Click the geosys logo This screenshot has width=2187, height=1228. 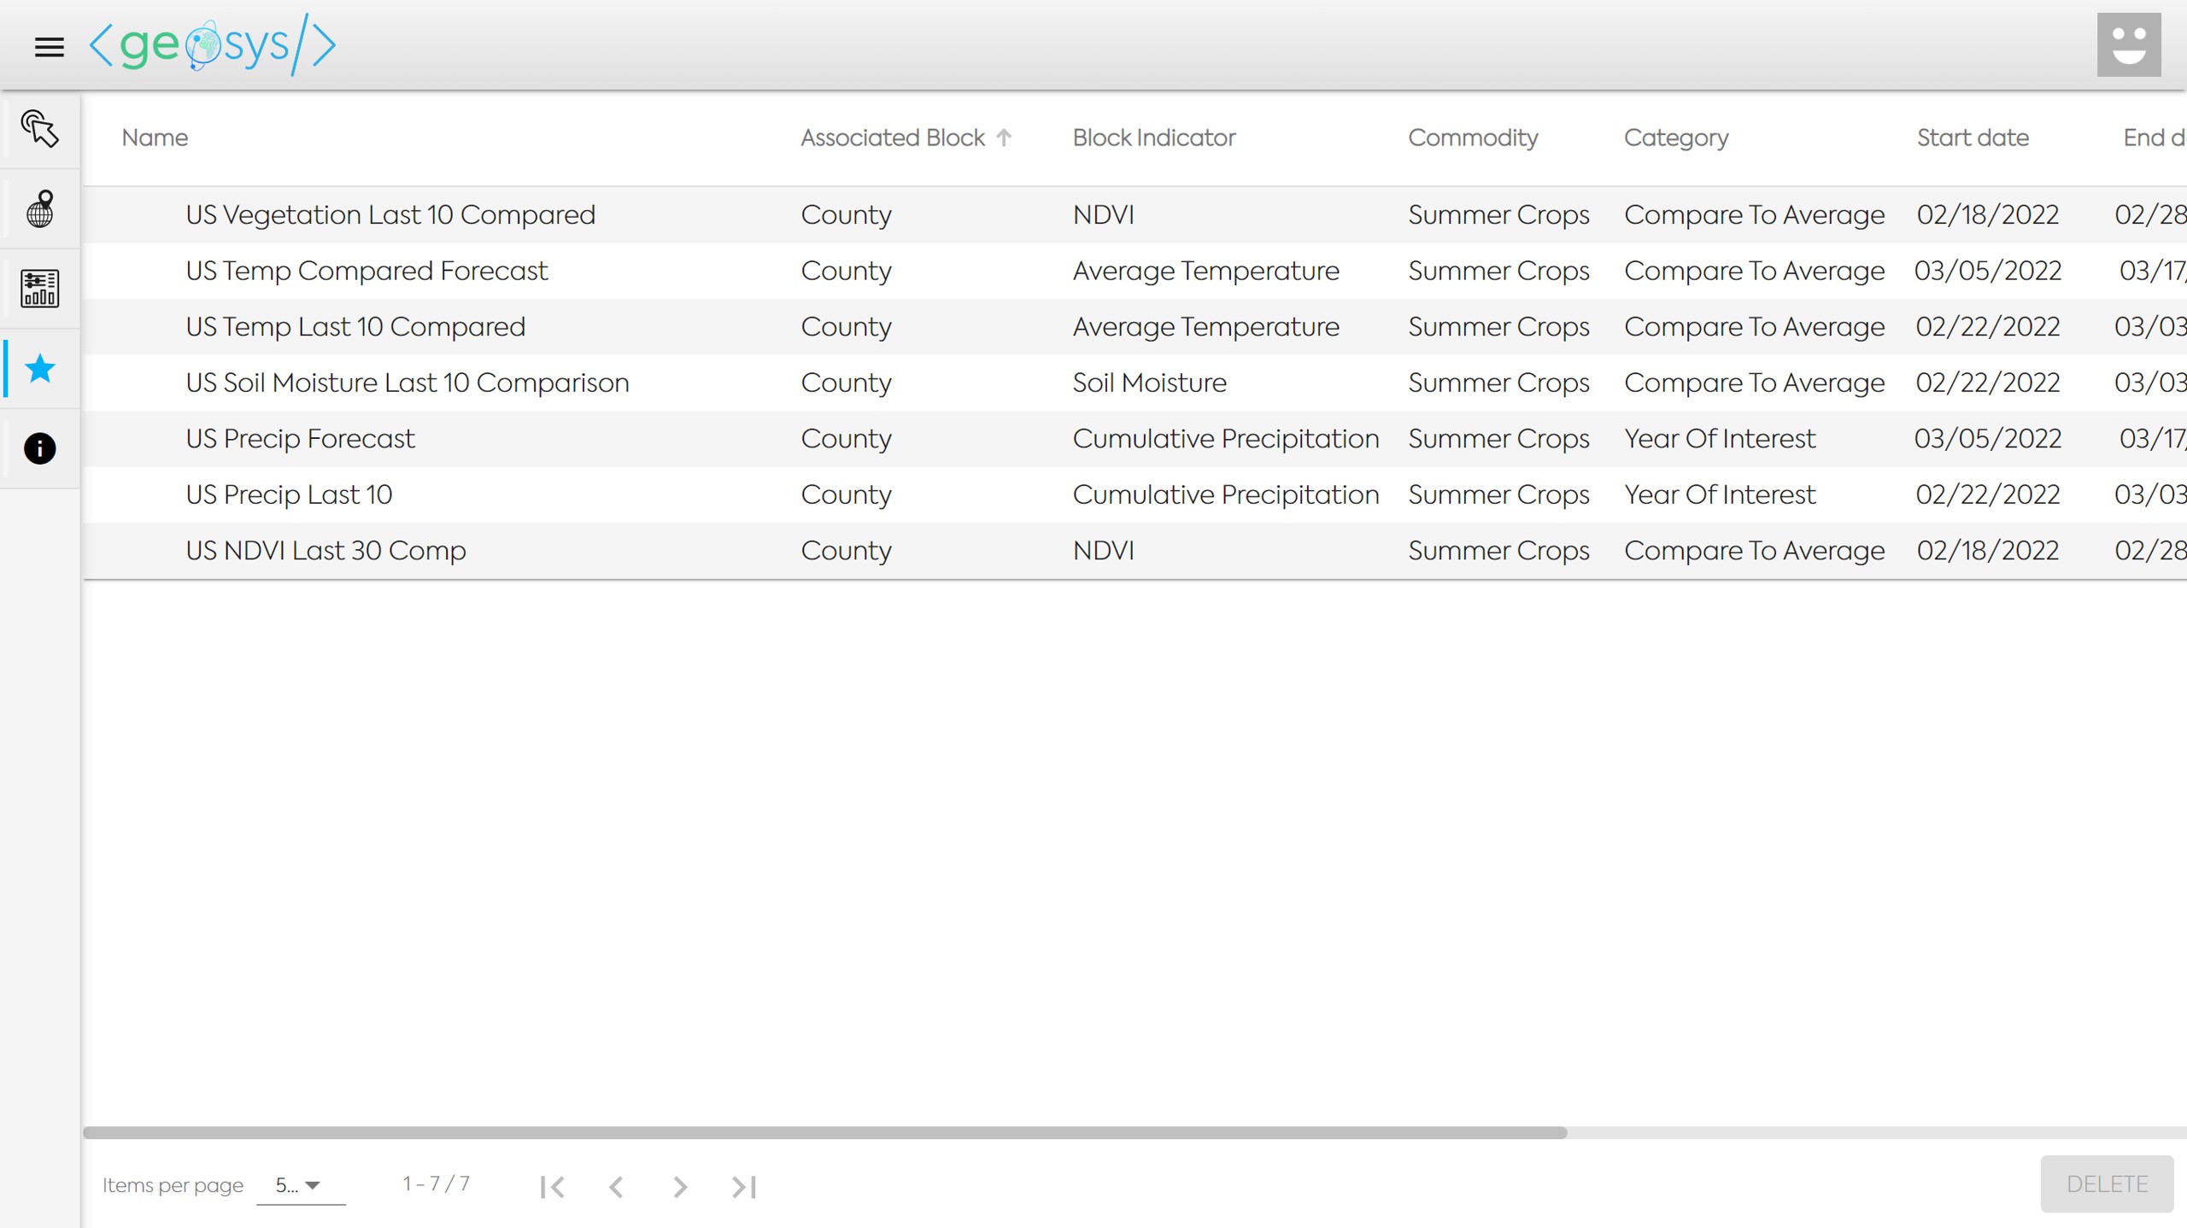click(x=213, y=44)
